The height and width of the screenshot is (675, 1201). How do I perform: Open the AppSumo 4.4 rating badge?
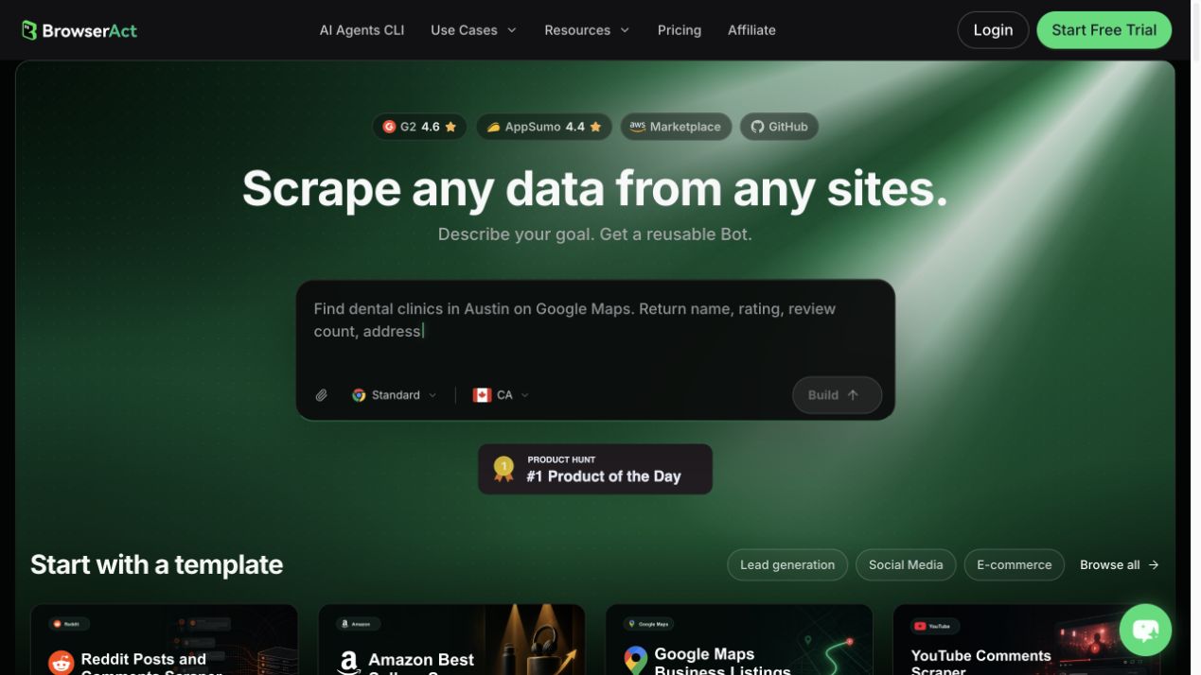point(543,127)
